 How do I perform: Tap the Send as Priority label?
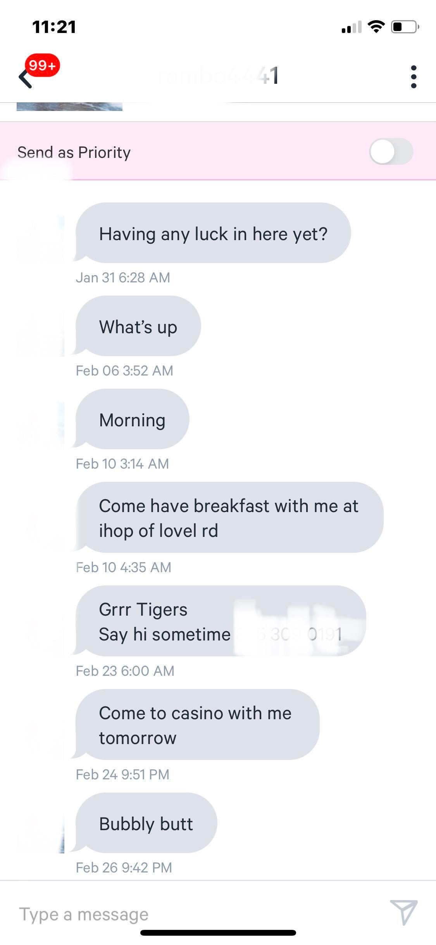pos(74,152)
